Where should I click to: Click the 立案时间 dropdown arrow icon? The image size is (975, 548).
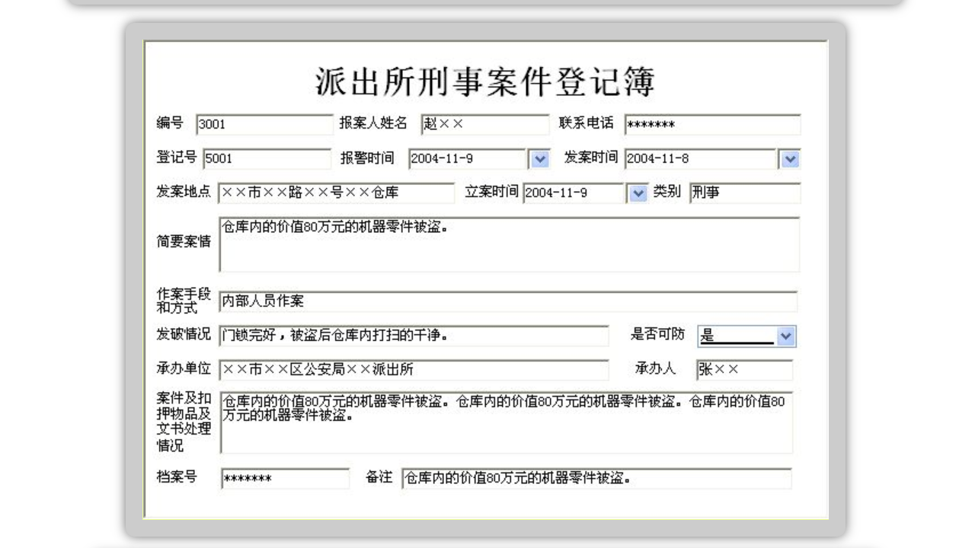click(x=637, y=194)
